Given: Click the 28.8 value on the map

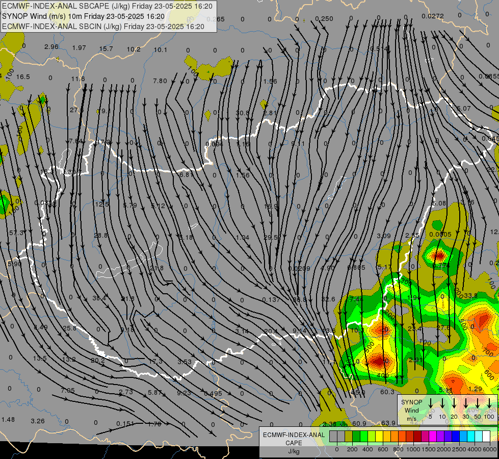Looking at the screenshot, I should [x=101, y=236].
